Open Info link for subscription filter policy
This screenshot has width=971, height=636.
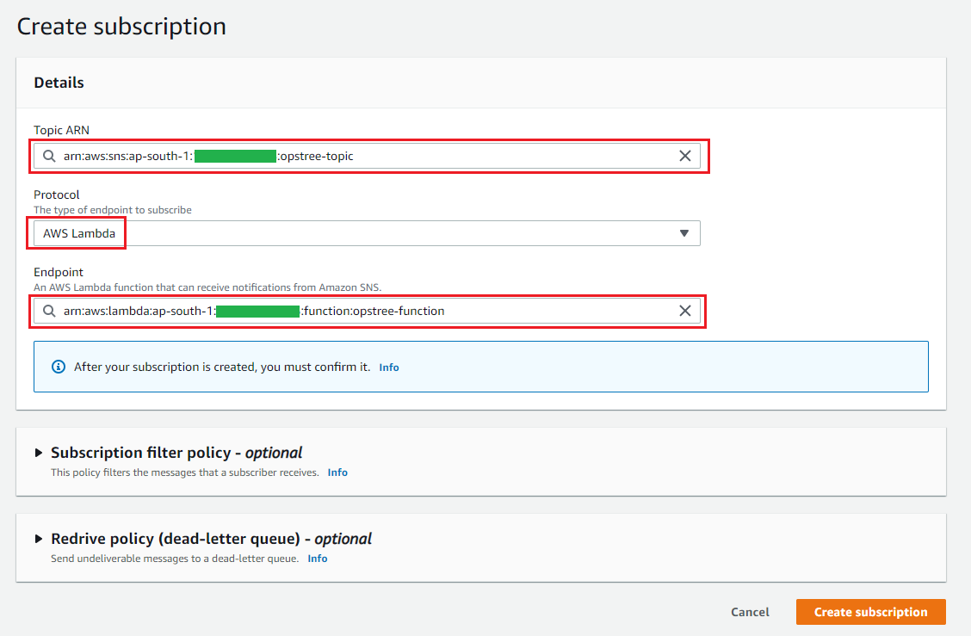point(337,472)
